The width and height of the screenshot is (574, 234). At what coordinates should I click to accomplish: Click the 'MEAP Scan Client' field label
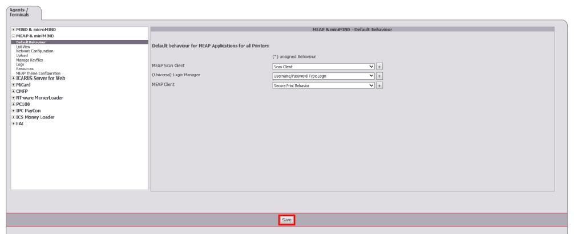point(168,65)
